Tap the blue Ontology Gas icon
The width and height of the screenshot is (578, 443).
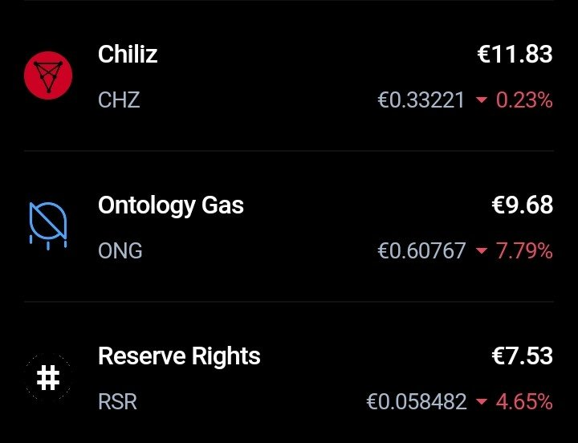[48, 226]
